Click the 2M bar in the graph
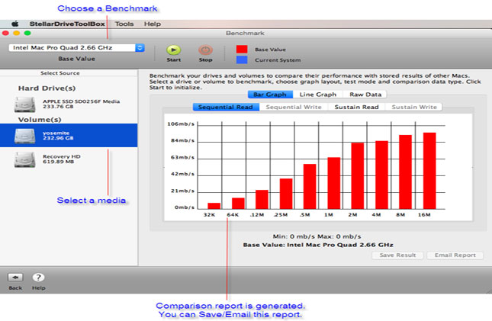The image size is (492, 321). (358, 175)
